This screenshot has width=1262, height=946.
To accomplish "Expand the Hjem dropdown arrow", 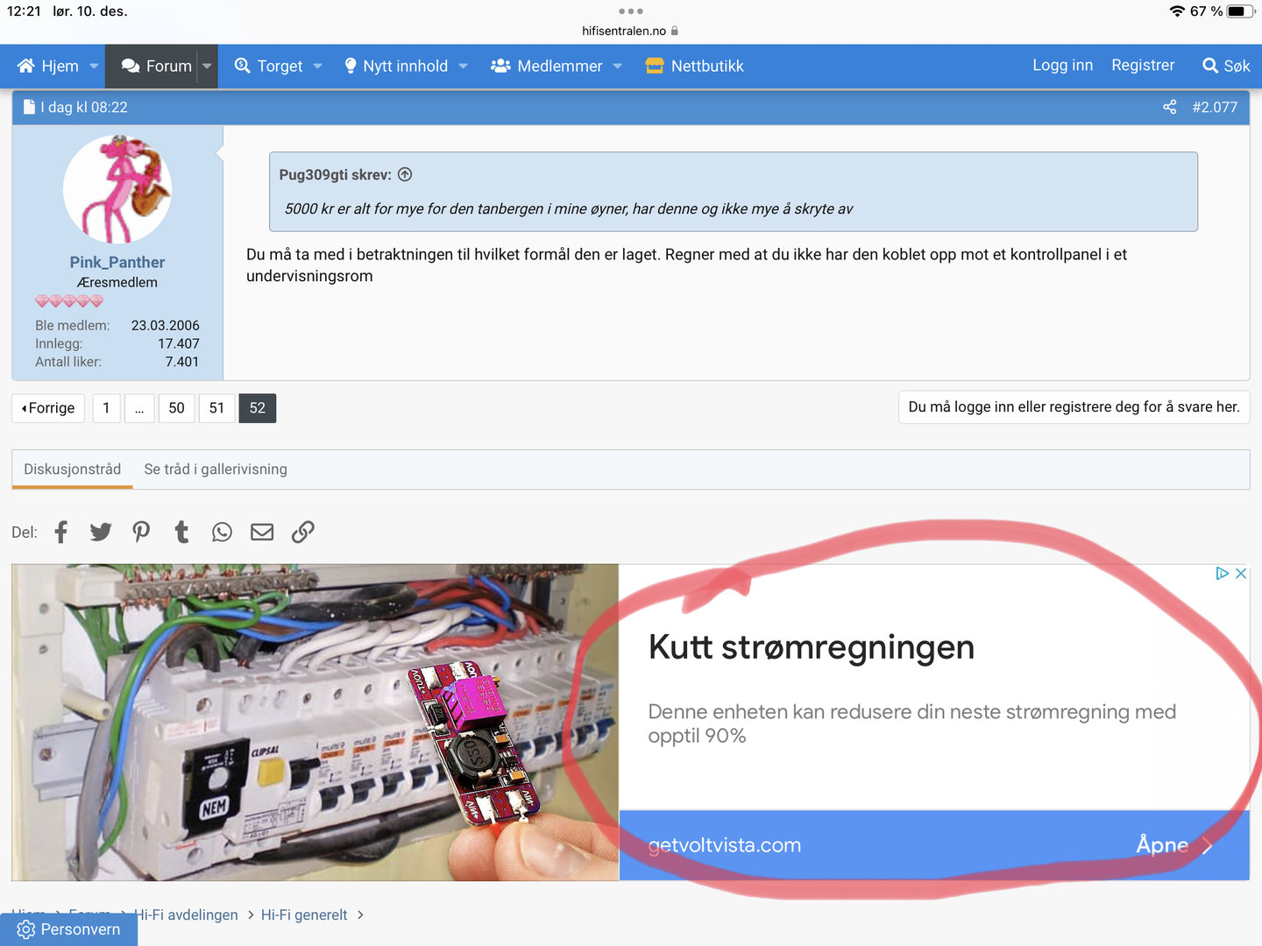I will (x=94, y=66).
